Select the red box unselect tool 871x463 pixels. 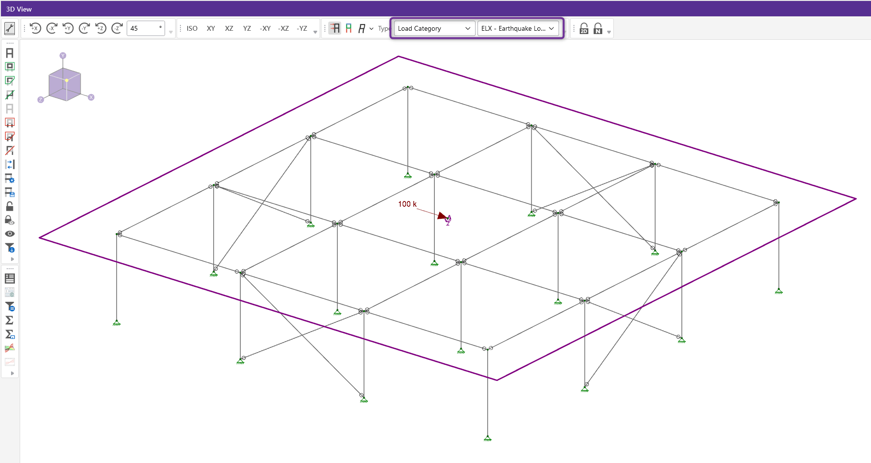point(10,122)
